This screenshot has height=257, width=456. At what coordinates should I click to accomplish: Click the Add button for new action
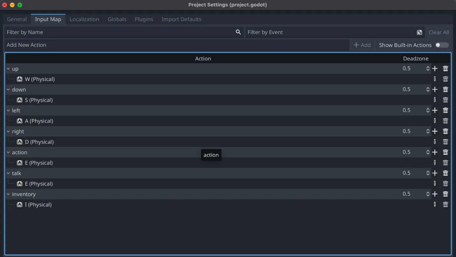362,45
